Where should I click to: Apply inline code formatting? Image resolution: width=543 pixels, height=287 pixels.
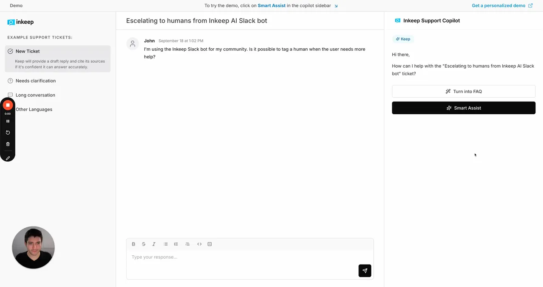click(x=199, y=244)
